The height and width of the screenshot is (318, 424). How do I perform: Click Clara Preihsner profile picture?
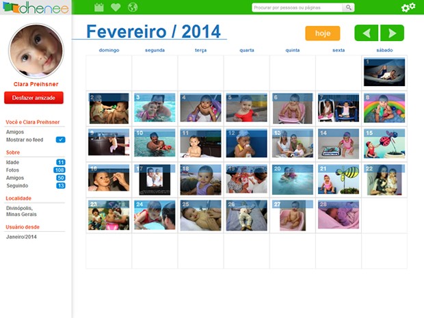click(x=36, y=51)
